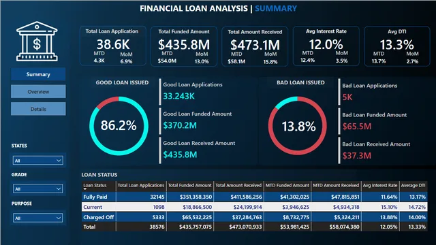Click the Purpose dropdown chevron arrow
This screenshot has height=245, width=436.
coord(59,218)
